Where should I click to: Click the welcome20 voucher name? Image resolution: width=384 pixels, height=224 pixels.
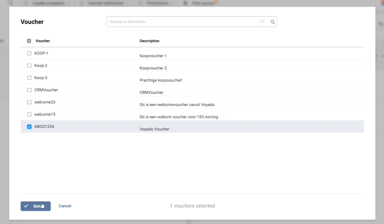pos(45,102)
